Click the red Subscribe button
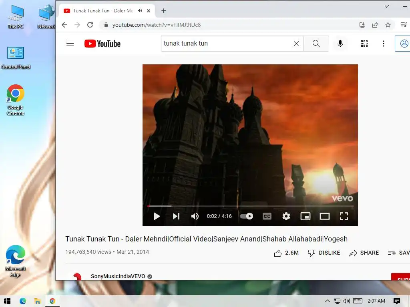410x307 pixels. coord(400,277)
